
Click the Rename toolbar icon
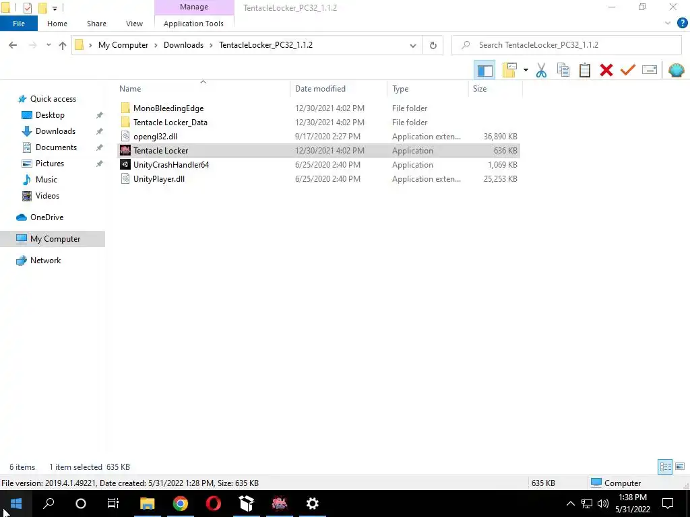[x=650, y=70]
